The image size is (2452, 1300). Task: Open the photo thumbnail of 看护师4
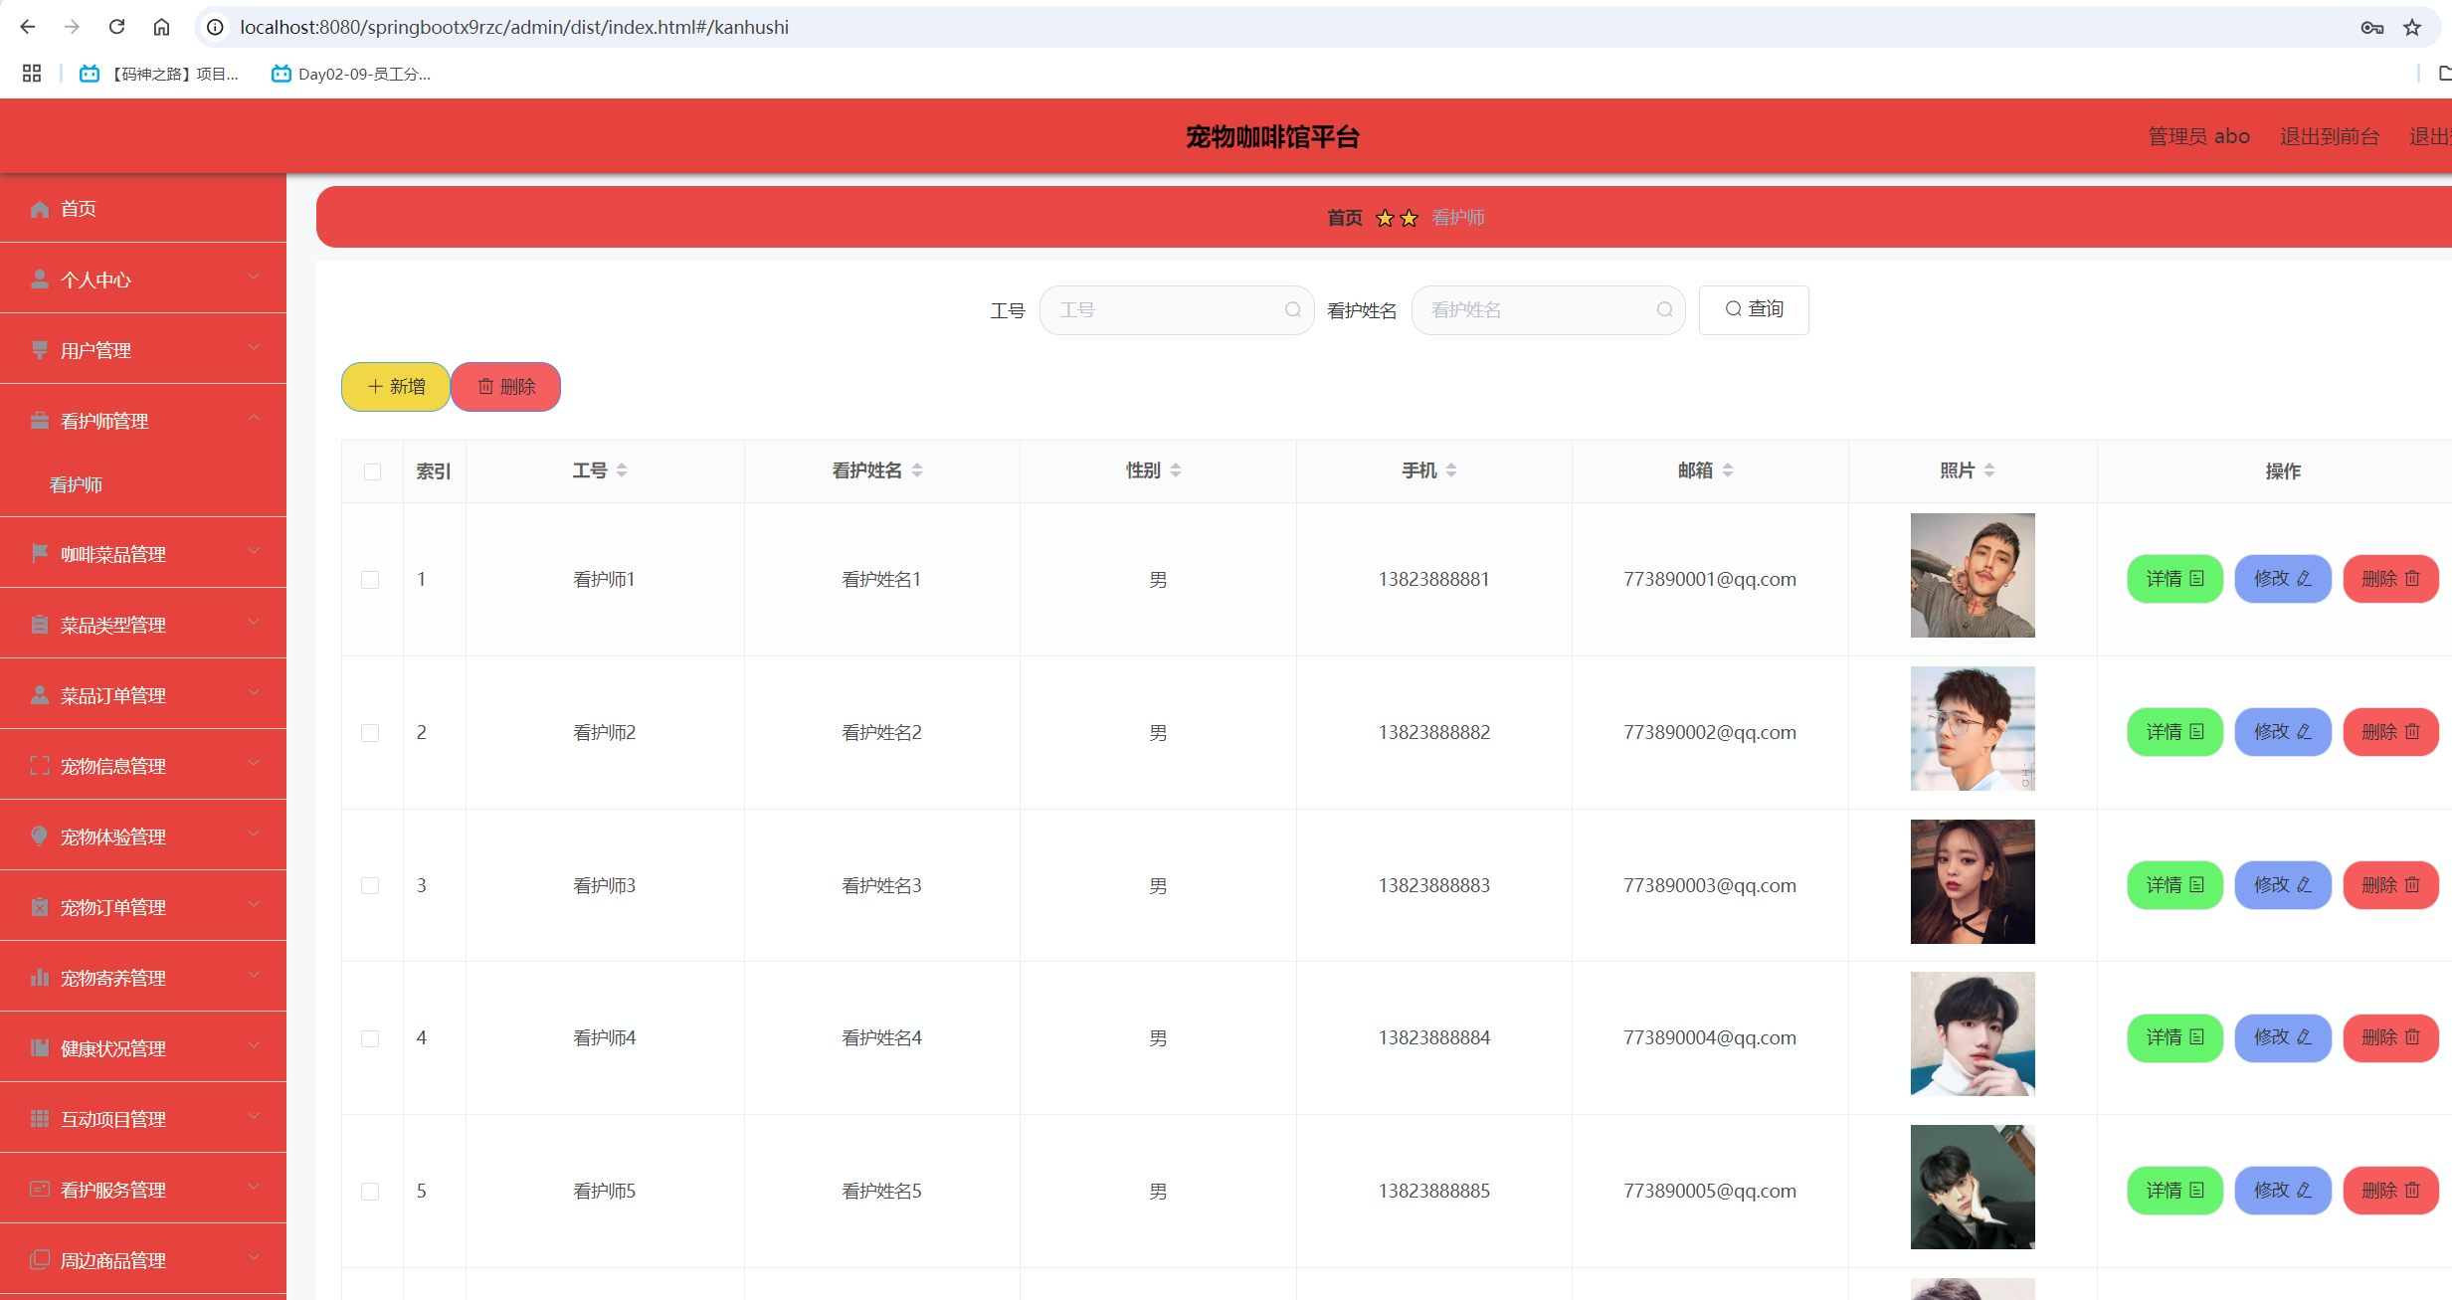pyautogui.click(x=1972, y=1034)
